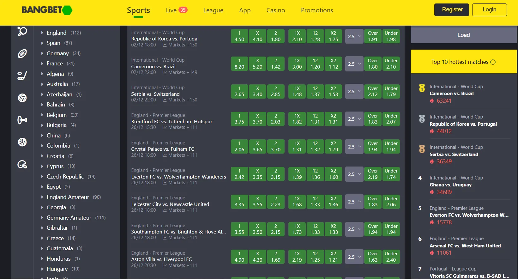Open Leicester City vs. Newcastle United match

pos(170,204)
